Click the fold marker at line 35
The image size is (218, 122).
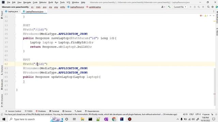click(15, 34)
